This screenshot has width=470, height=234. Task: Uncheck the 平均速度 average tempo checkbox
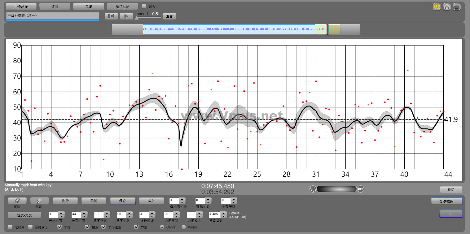(x=103, y=227)
